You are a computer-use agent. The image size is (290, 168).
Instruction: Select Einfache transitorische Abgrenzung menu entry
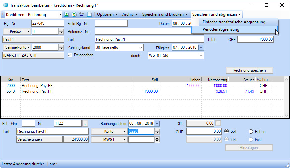coord(233,22)
